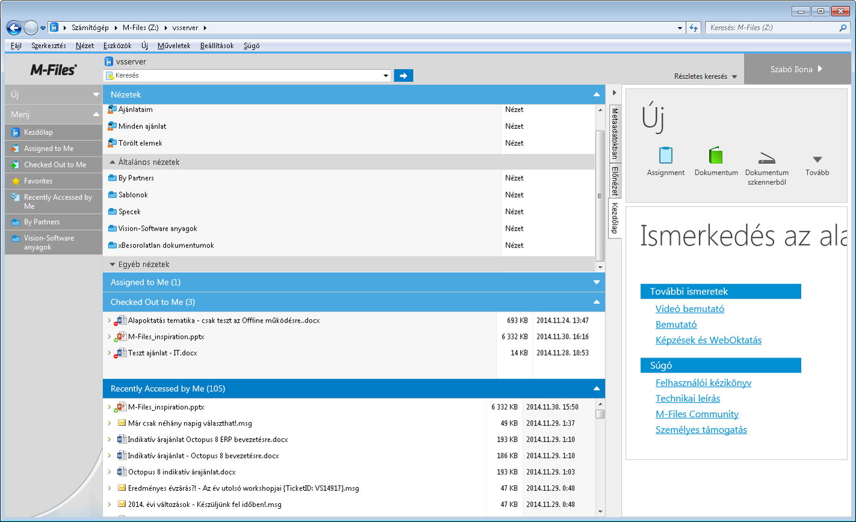Open the Szerkesztés menu
This screenshot has height=522, width=856.
[49, 46]
